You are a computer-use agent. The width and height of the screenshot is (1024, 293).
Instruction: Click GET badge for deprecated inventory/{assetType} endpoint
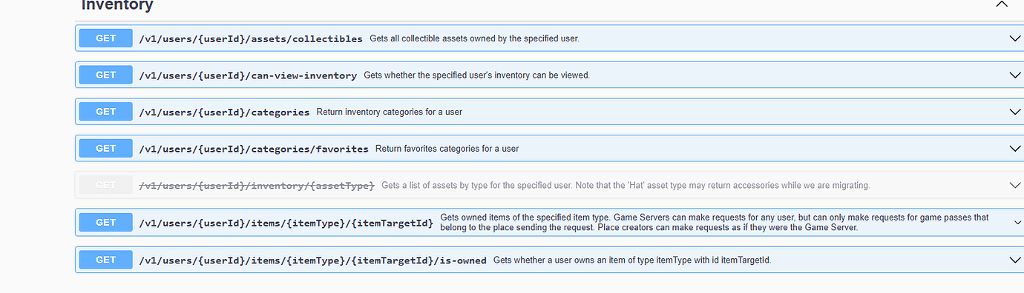coord(106,185)
